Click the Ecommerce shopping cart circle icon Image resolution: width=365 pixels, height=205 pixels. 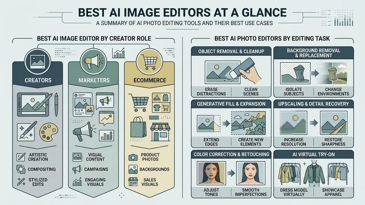pos(149,61)
